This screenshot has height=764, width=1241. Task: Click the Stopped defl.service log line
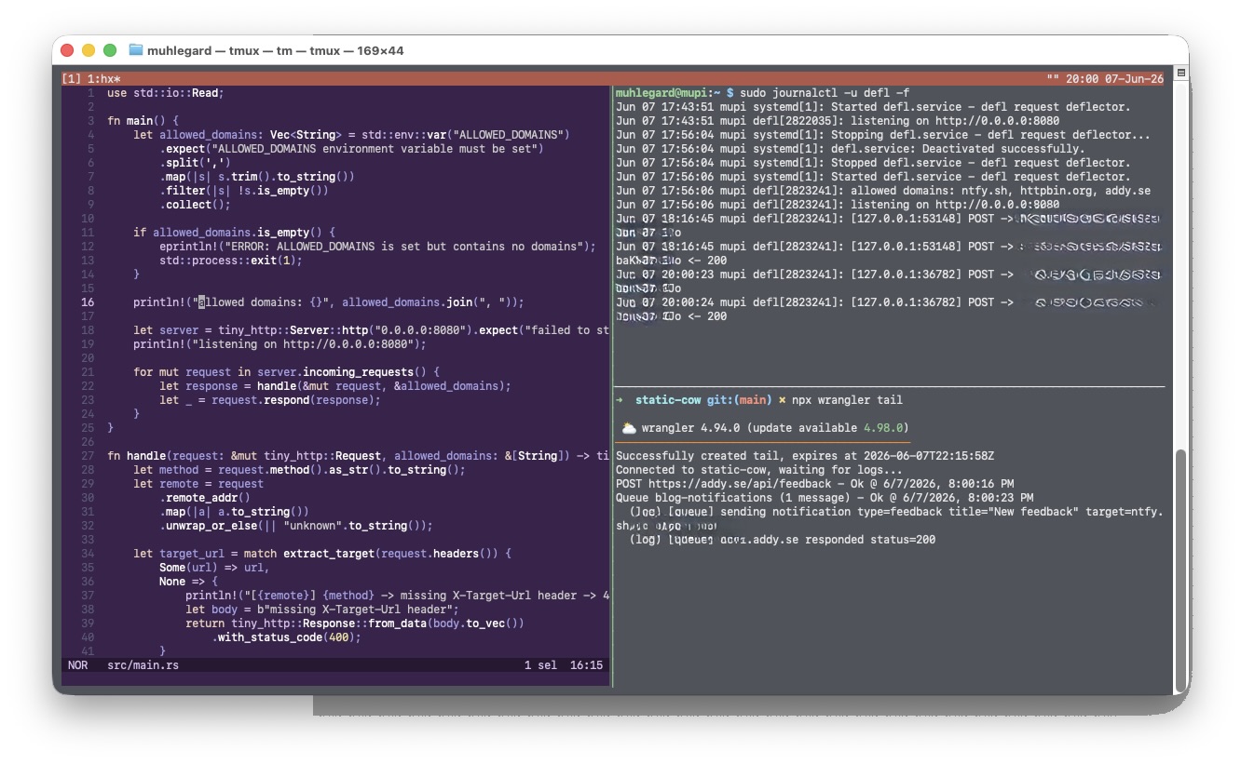click(873, 163)
